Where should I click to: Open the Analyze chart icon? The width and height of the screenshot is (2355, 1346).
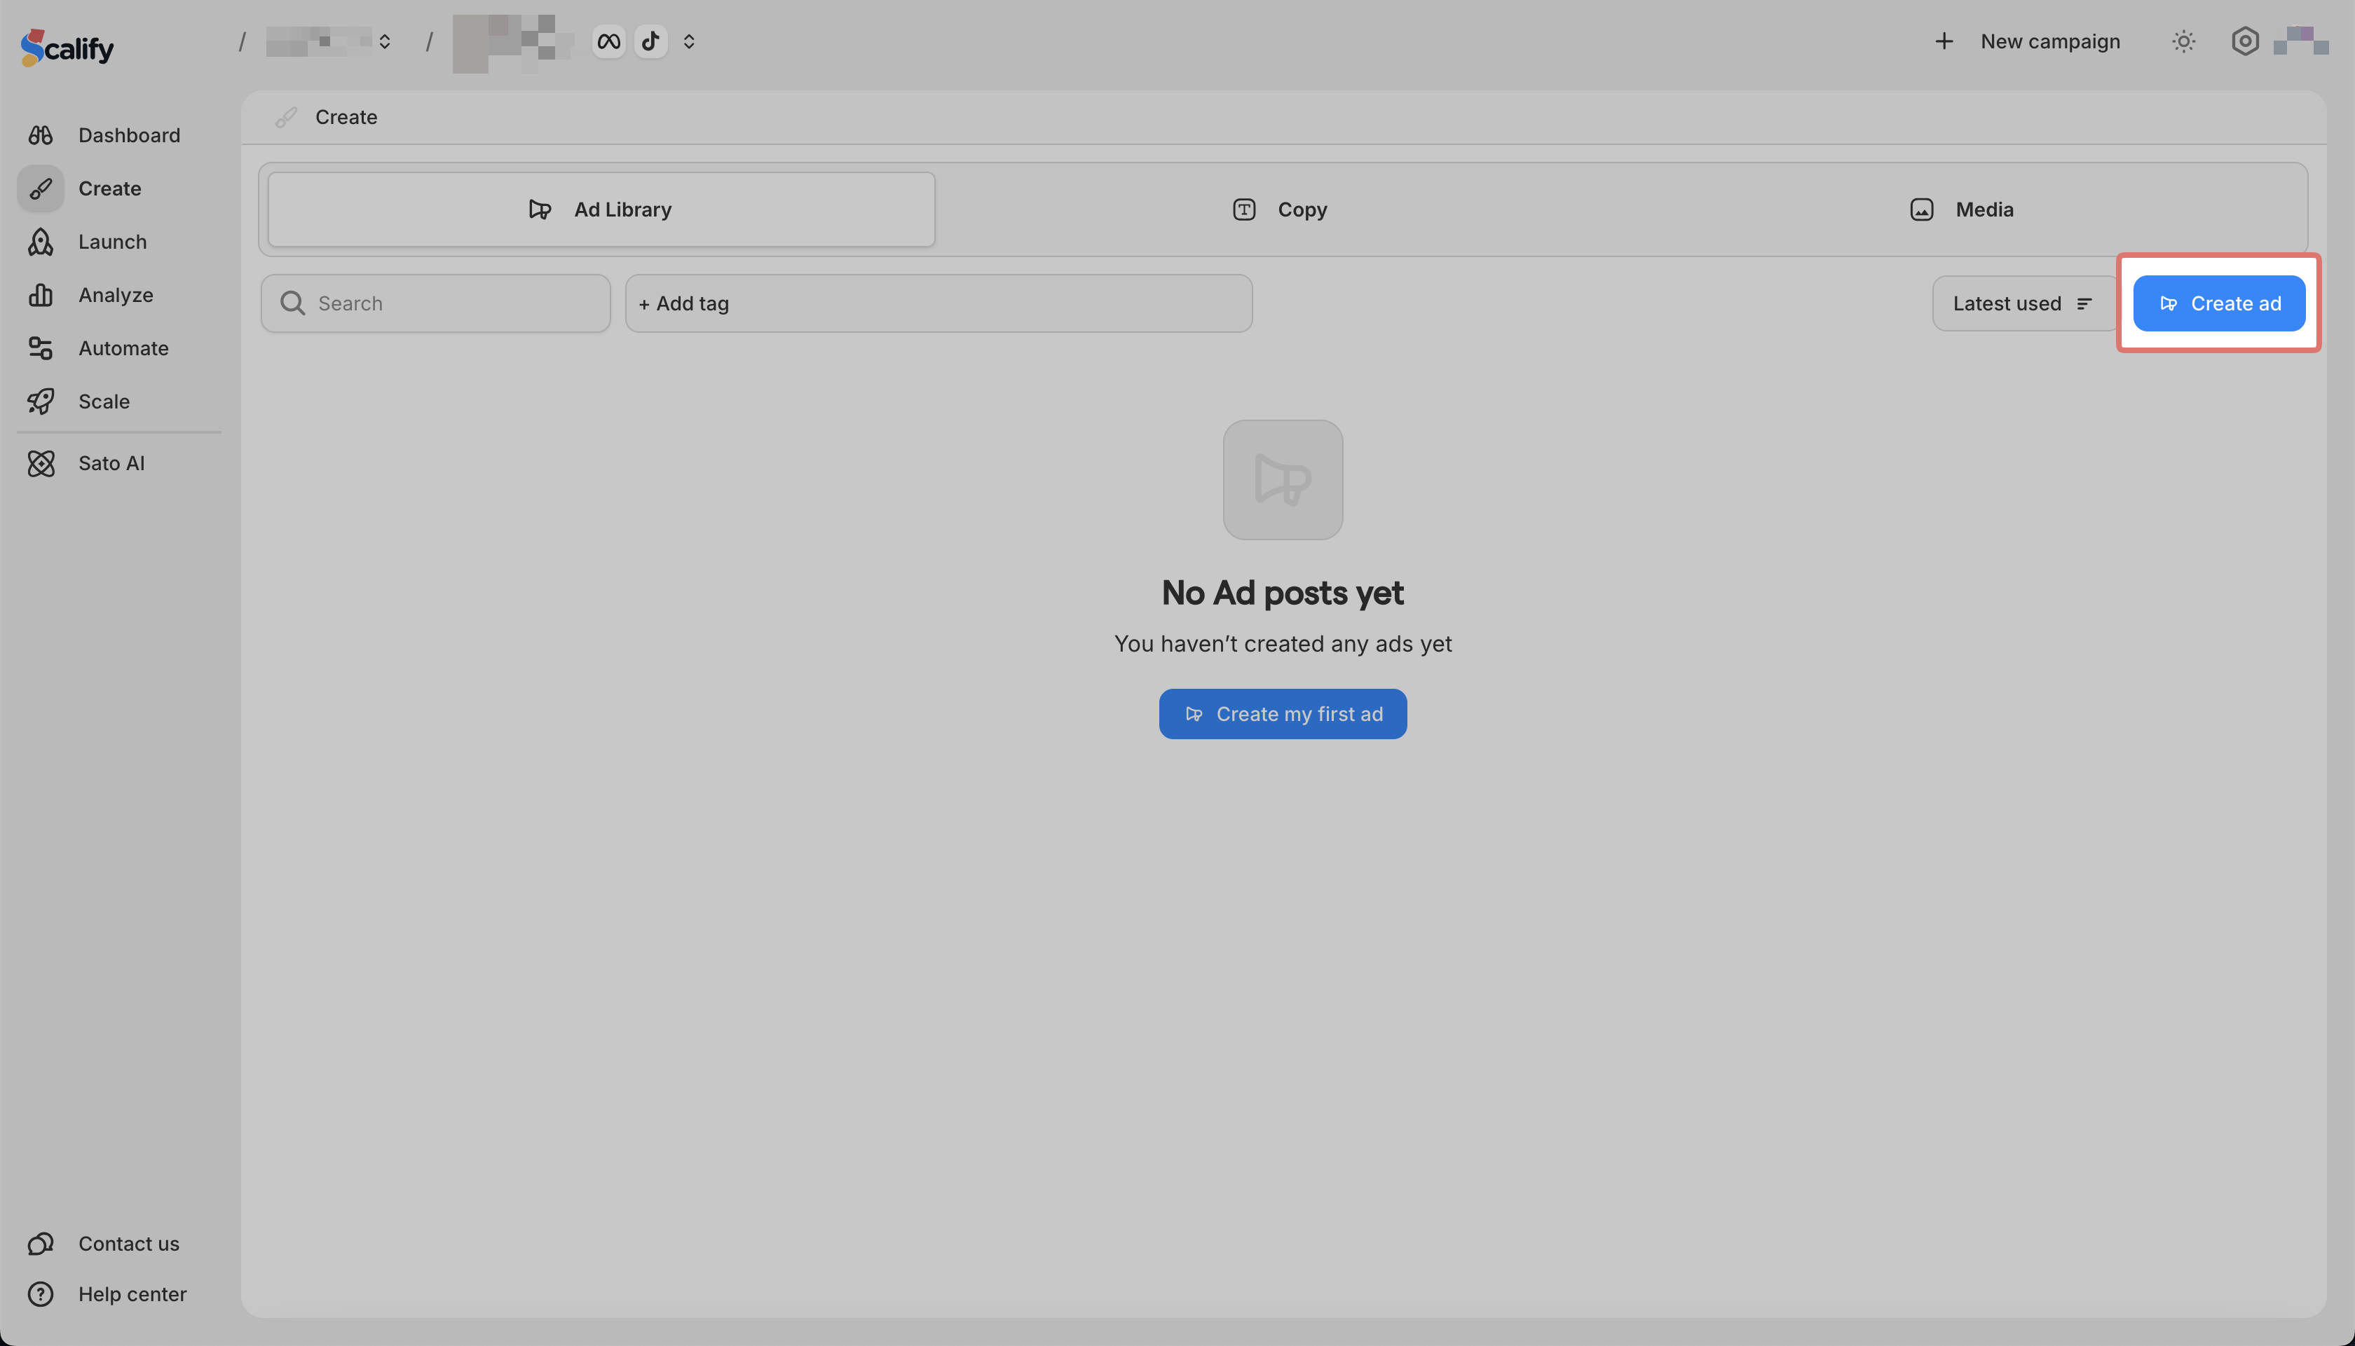tap(41, 295)
